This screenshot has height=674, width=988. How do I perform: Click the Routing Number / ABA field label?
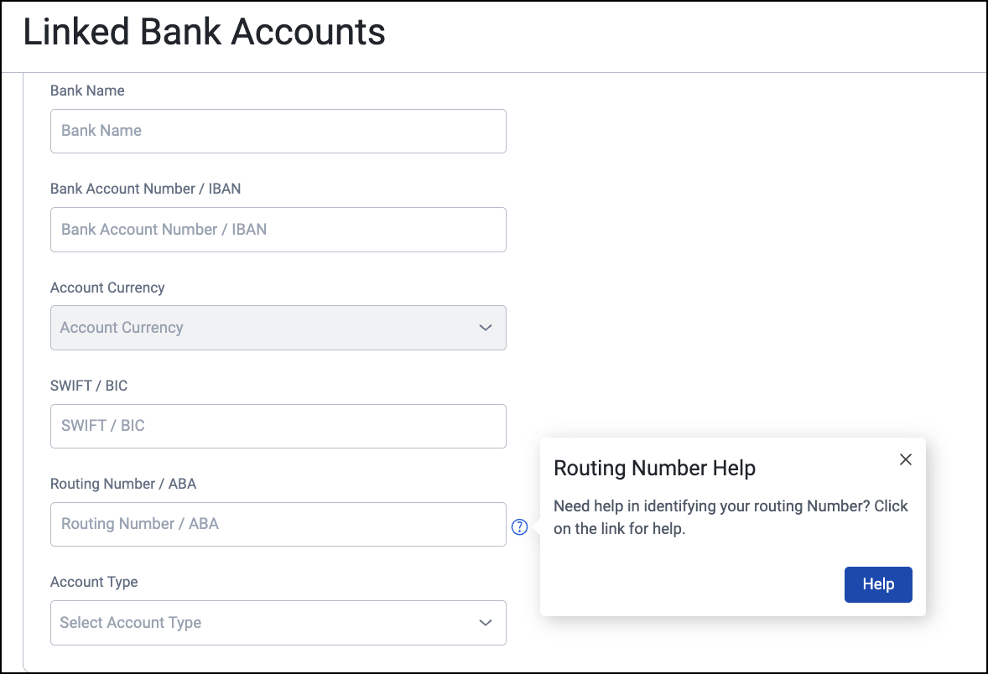(123, 484)
